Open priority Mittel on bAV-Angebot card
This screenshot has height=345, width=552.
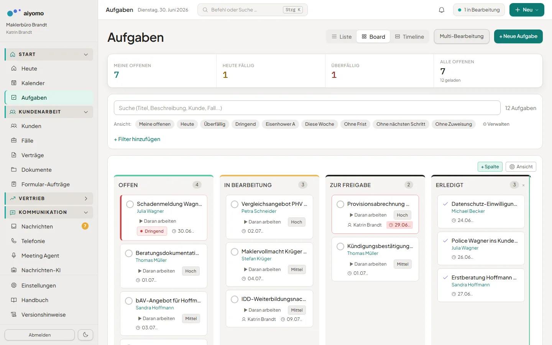coord(191,319)
